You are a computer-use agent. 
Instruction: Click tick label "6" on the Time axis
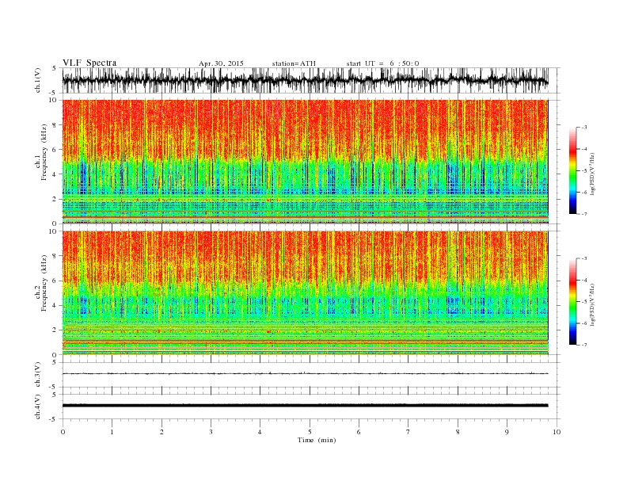tap(359, 432)
